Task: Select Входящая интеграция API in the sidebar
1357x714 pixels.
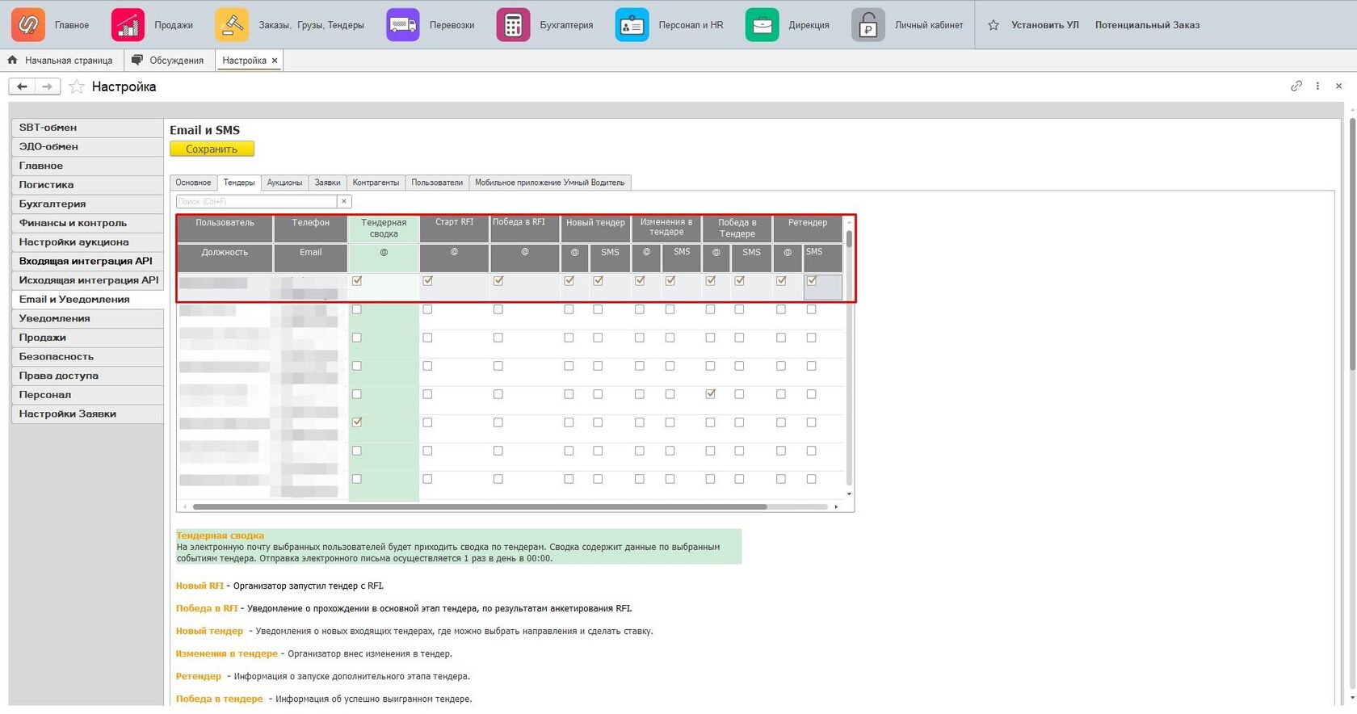Action: point(87,261)
